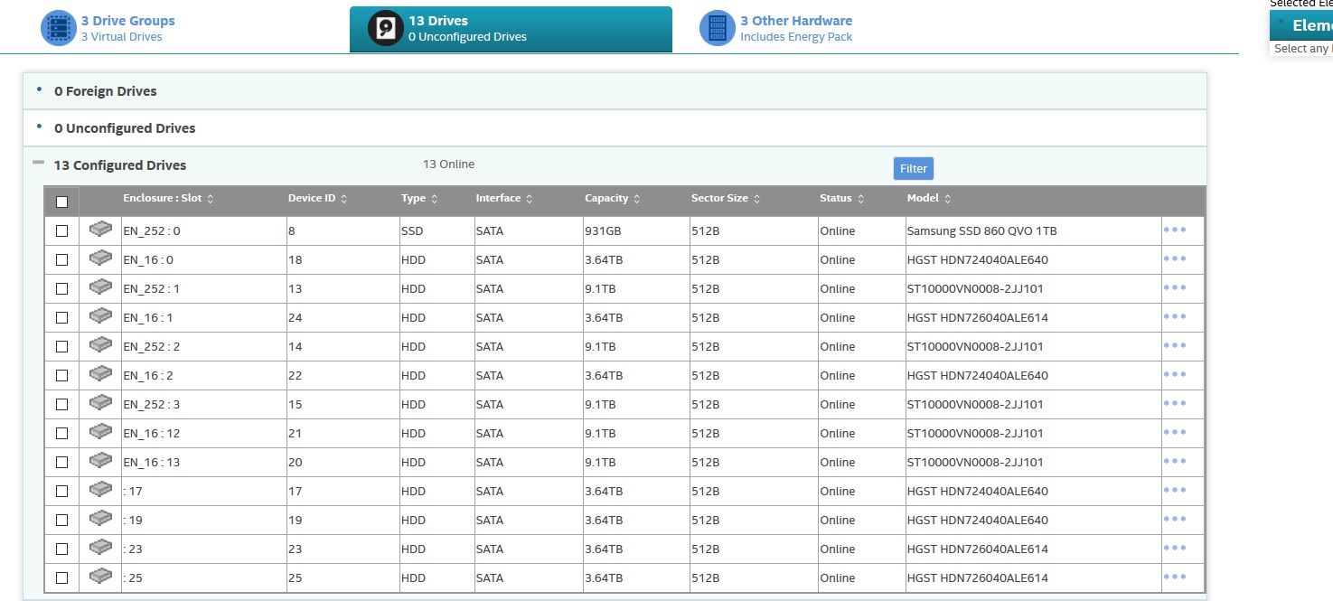The image size is (1333, 601).
Task: Click drive icon for slot : 23
Action: [100, 548]
